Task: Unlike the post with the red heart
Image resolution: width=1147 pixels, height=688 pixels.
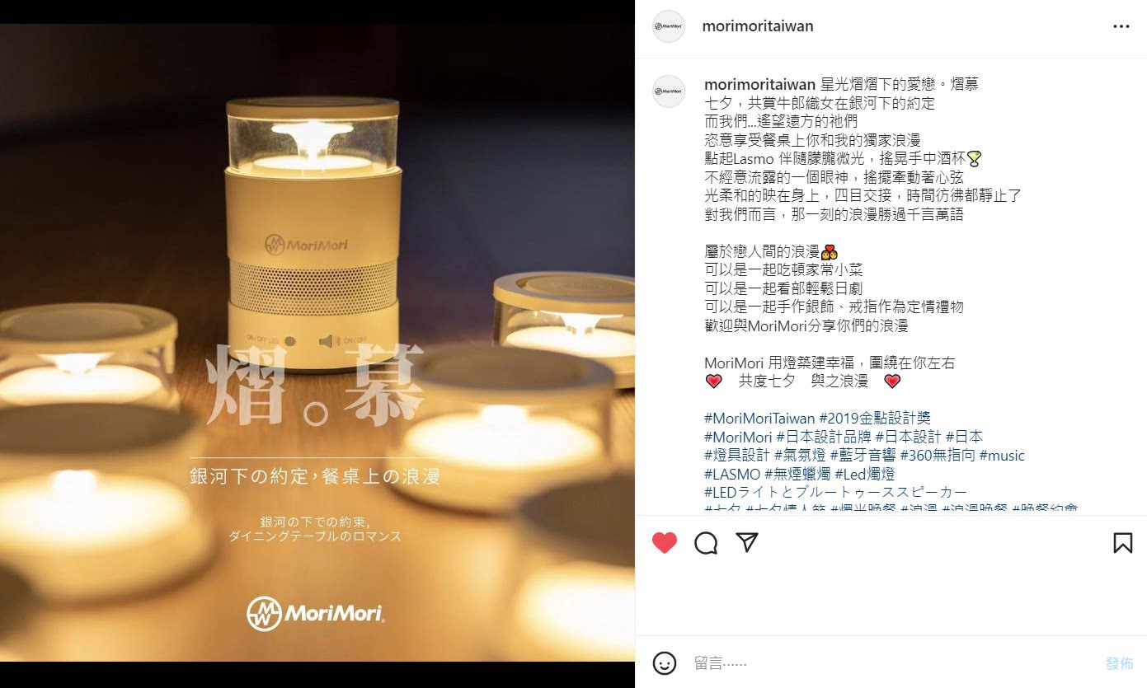Action: point(665,542)
